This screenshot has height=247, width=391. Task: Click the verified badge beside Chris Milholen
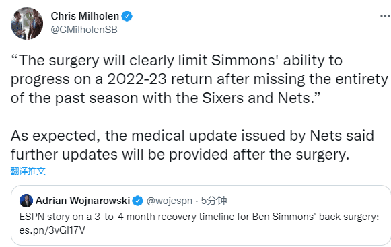click(127, 16)
